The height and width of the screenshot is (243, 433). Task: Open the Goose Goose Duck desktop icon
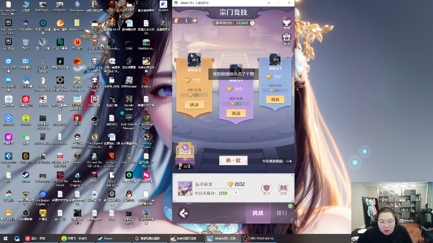click(x=43, y=84)
